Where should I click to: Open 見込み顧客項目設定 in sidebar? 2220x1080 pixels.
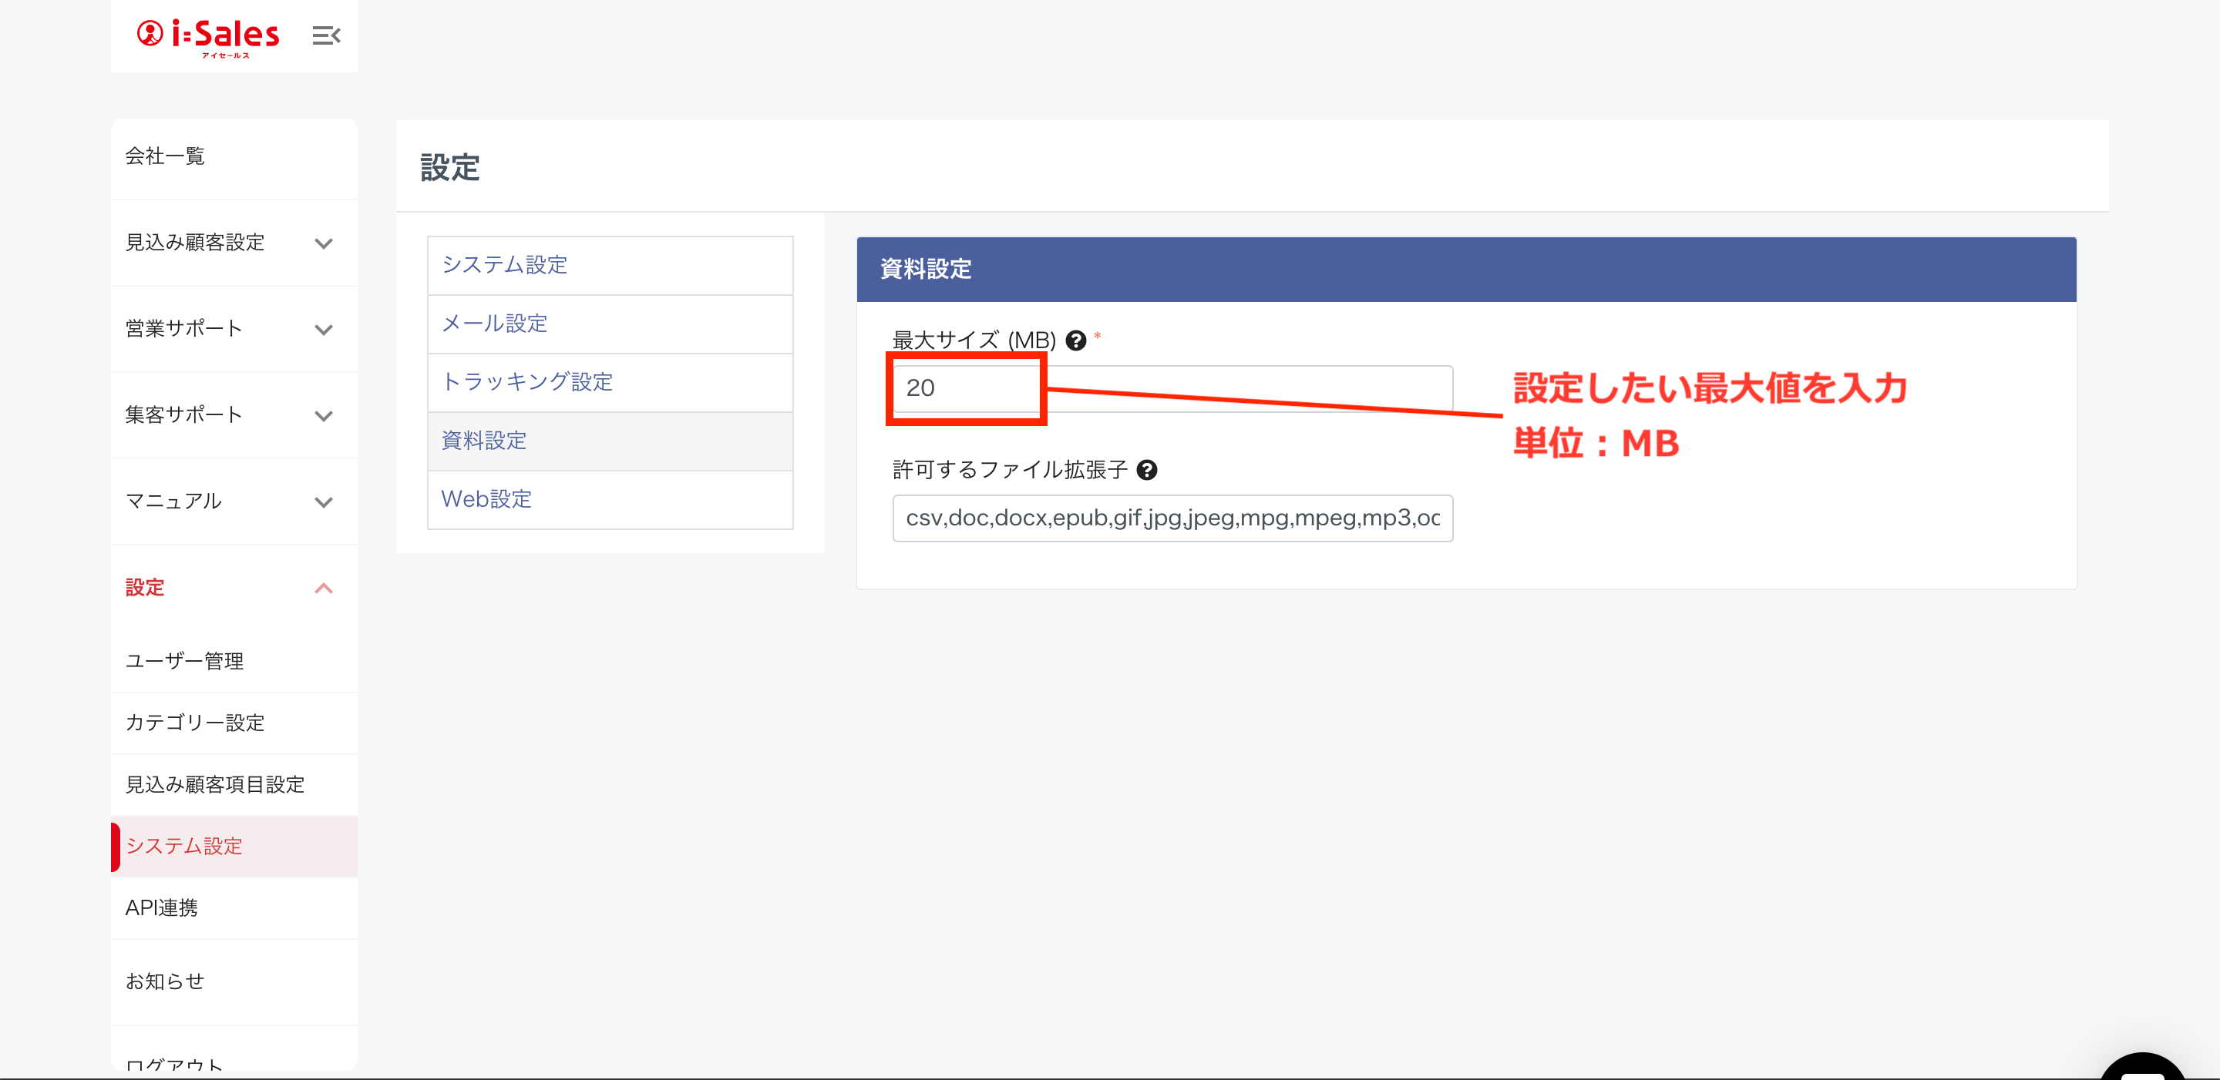(214, 785)
